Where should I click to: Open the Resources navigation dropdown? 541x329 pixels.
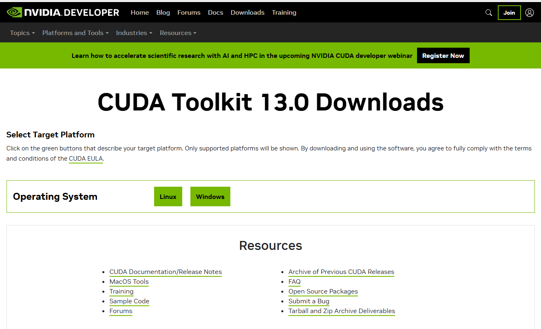coord(178,33)
